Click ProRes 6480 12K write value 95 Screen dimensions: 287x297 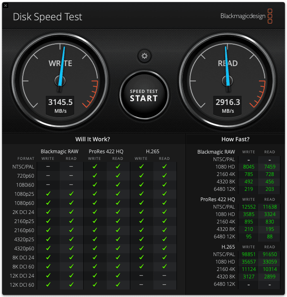[x=249, y=237]
